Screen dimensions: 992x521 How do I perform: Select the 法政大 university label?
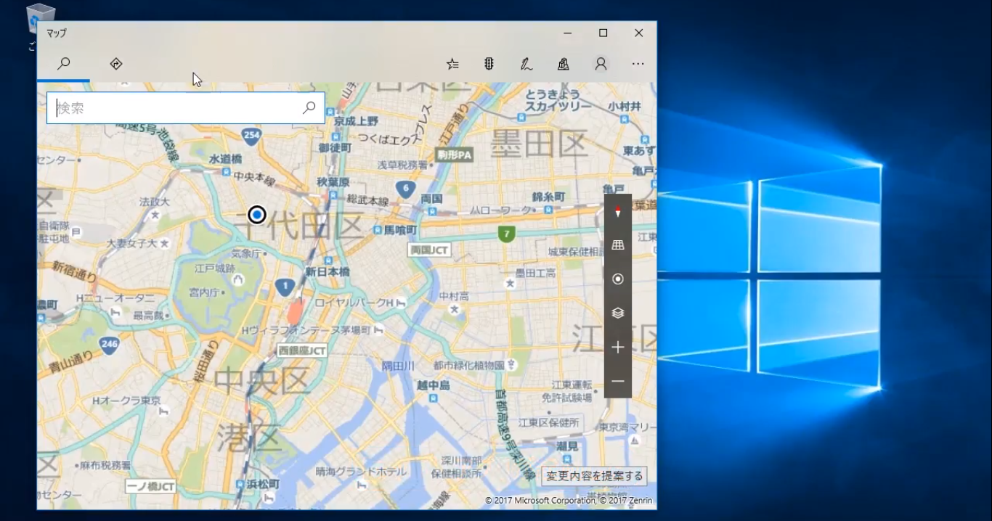154,201
